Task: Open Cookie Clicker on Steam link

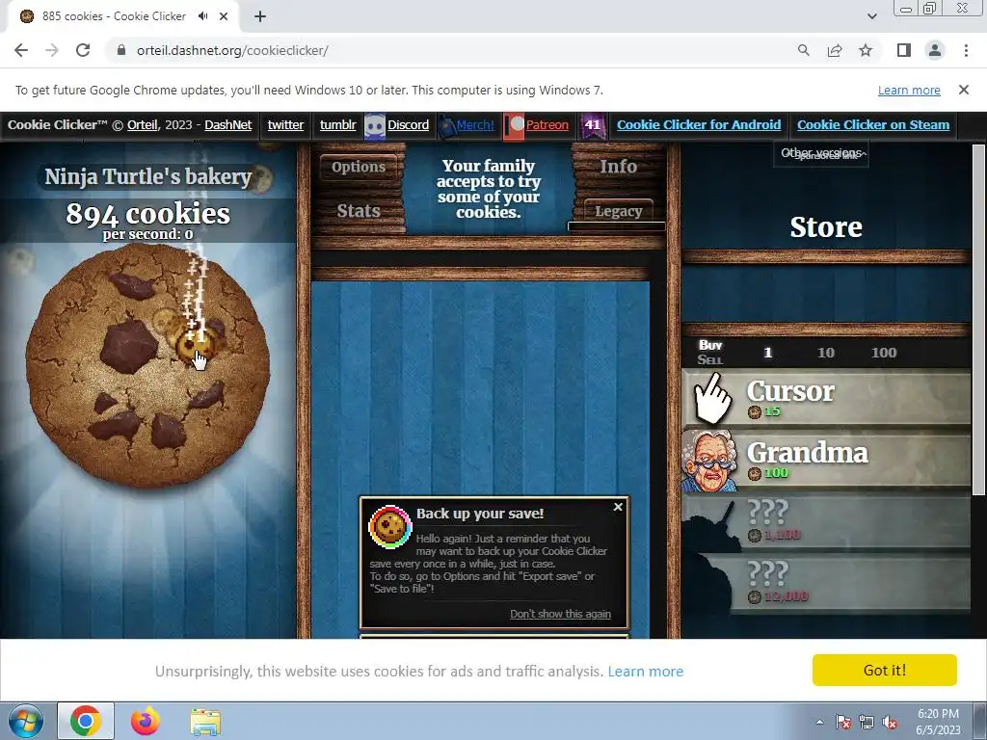Action: coord(873,124)
